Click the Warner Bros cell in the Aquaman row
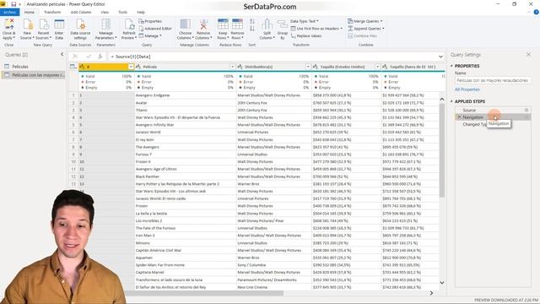The height and width of the screenshot is (304, 540). click(273, 258)
